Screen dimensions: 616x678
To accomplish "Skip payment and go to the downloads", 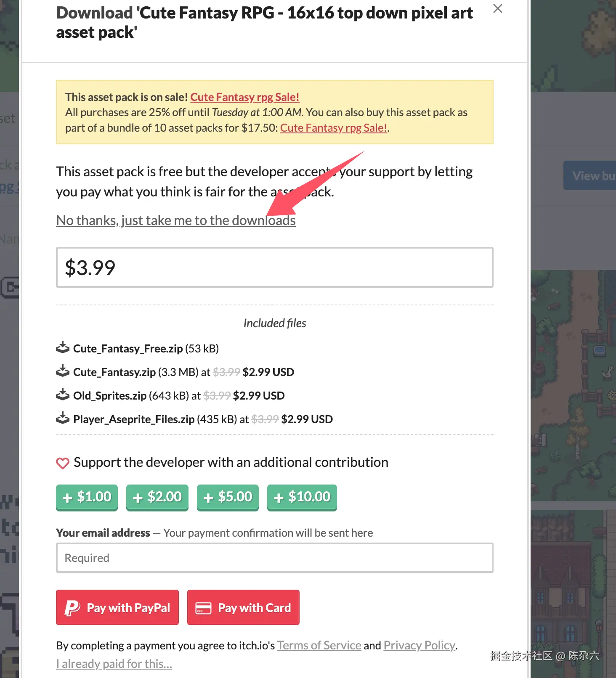I will tap(175, 220).
